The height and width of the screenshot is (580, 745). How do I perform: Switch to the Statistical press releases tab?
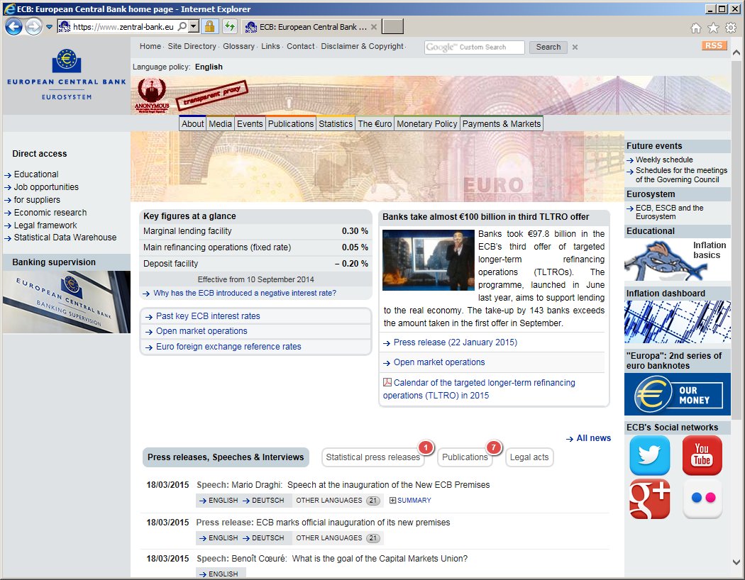[372, 457]
